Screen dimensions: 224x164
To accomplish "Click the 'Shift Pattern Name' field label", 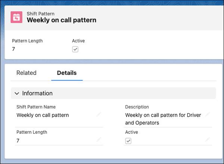I will [x=36, y=107].
